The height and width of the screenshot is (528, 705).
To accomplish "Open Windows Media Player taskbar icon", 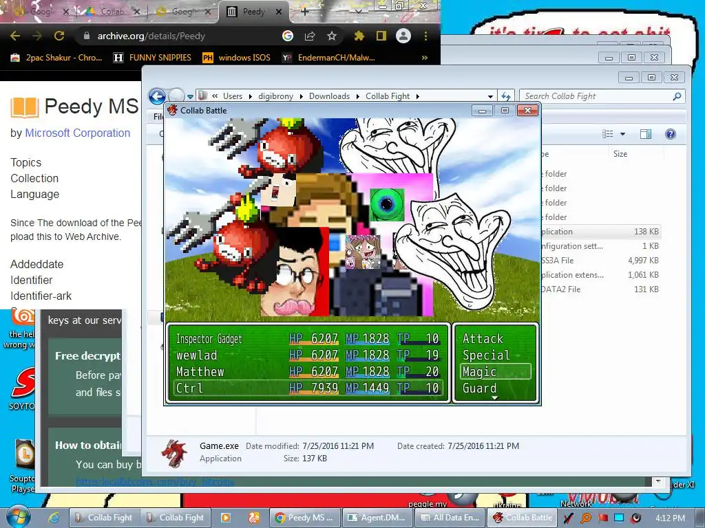I will pos(225,518).
